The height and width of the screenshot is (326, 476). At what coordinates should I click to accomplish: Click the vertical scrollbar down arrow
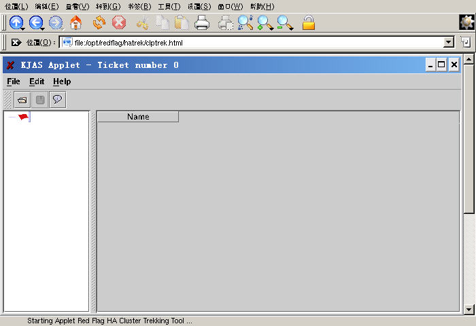click(x=469, y=310)
